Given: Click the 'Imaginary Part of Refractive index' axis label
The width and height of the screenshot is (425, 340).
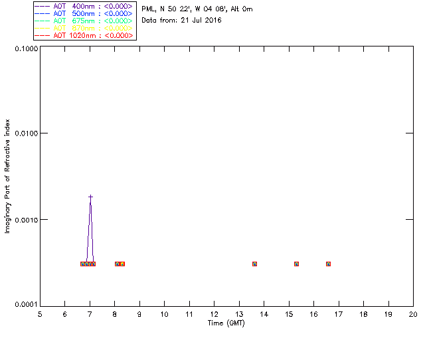Looking at the screenshot, I should click(7, 176).
